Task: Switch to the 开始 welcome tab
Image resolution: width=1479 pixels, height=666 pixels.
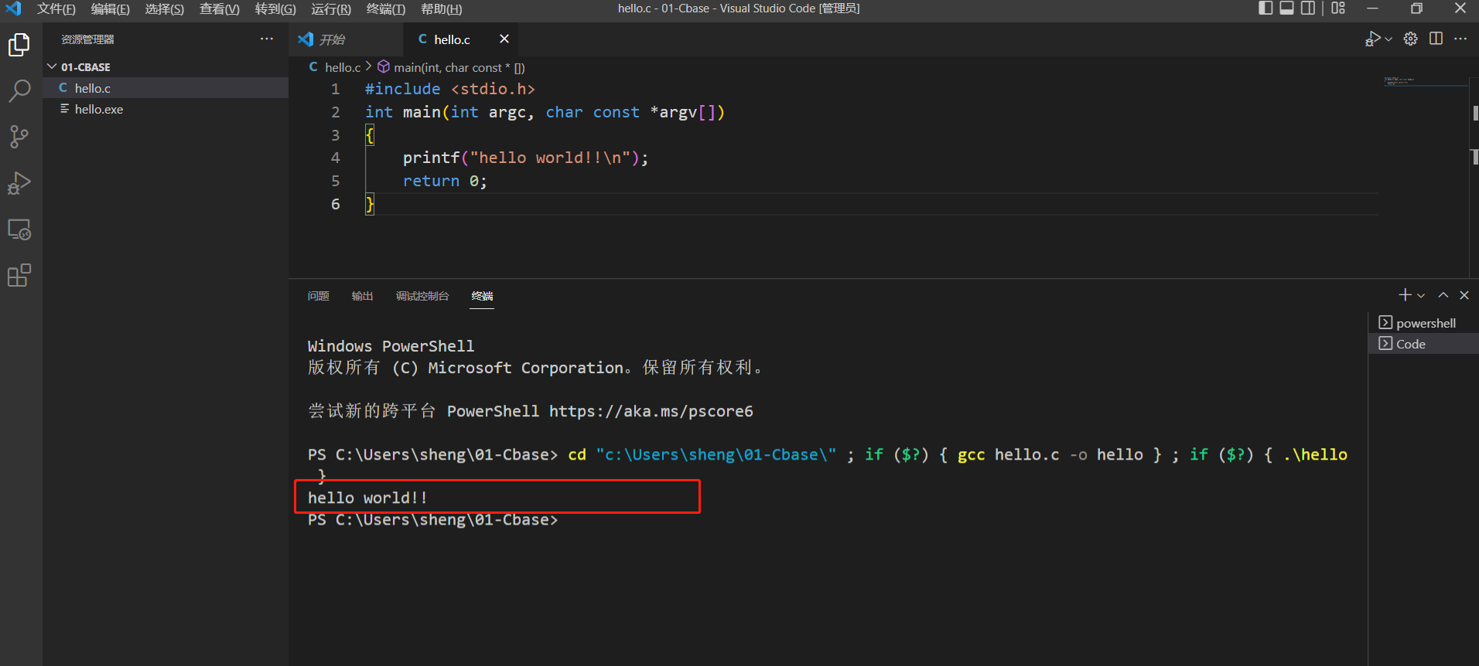Action: [346, 39]
